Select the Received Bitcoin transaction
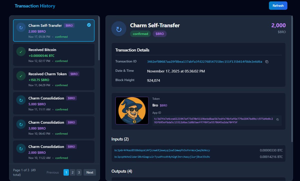 54,55
